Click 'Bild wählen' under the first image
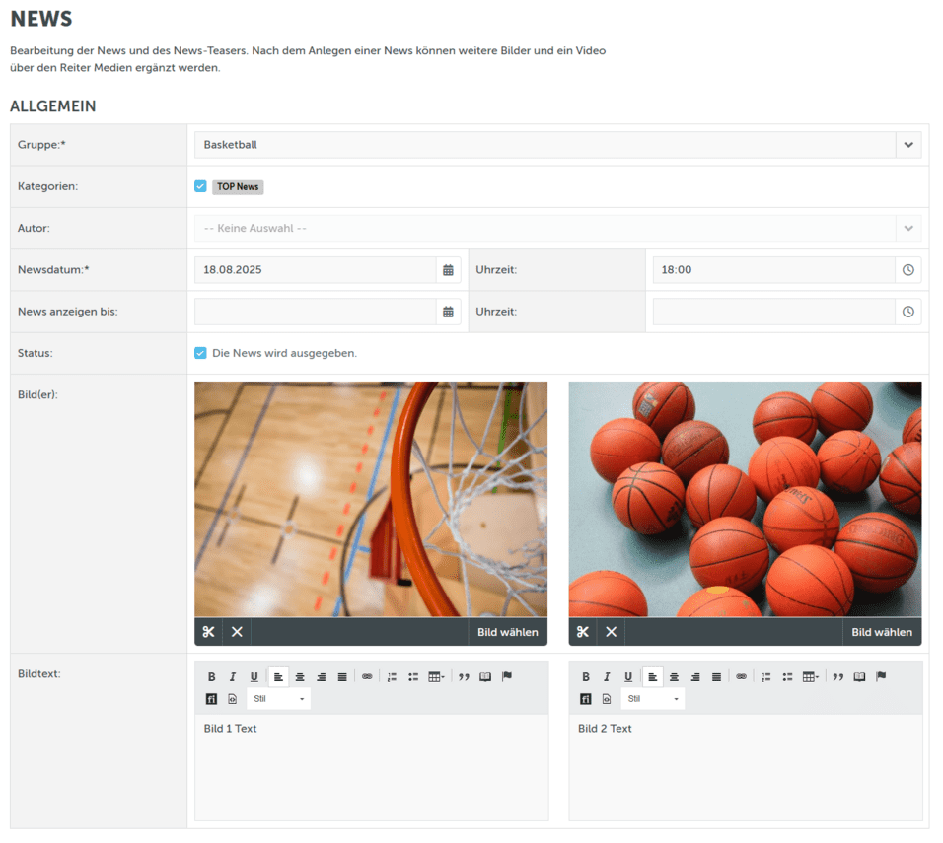943x843 pixels. click(507, 632)
